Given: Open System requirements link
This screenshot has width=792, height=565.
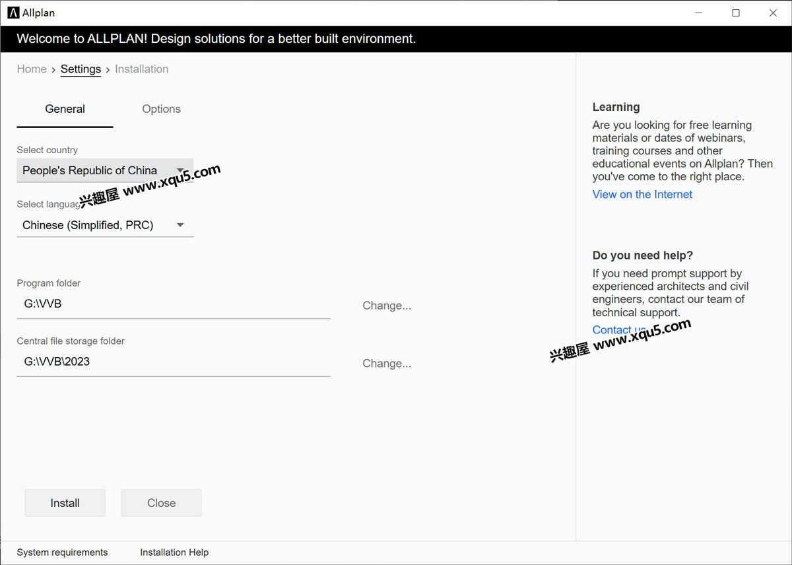Looking at the screenshot, I should (x=62, y=552).
